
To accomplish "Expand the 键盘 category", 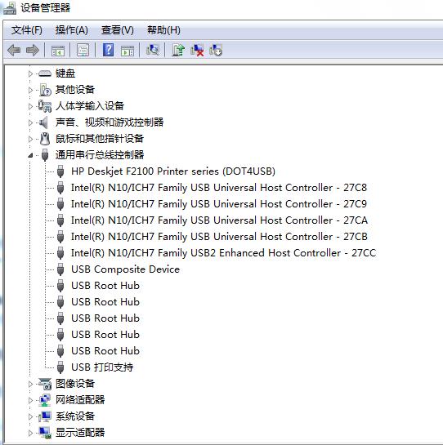I will (30, 73).
